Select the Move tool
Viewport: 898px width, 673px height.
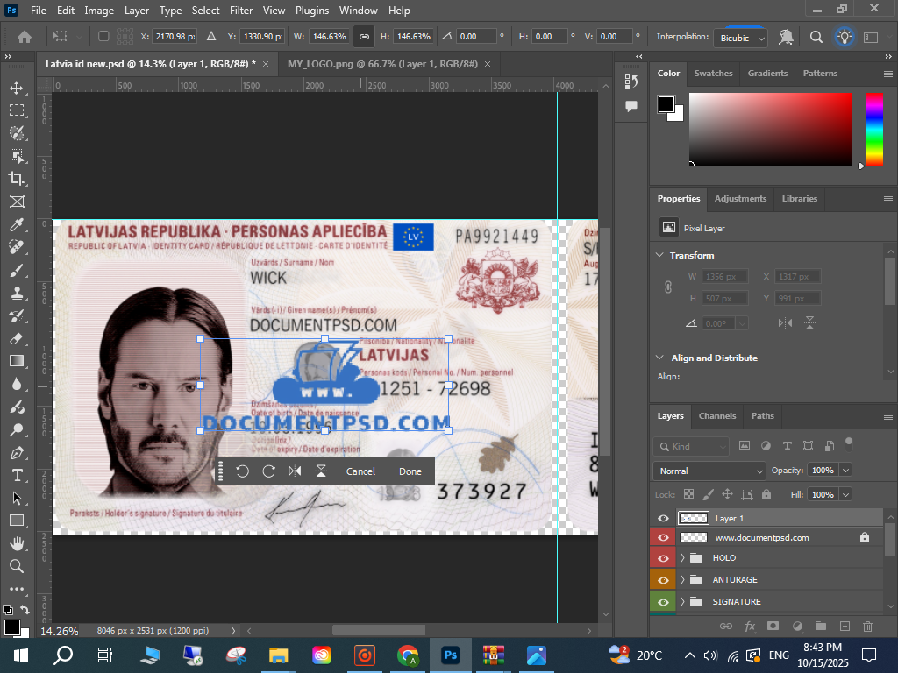[17, 88]
